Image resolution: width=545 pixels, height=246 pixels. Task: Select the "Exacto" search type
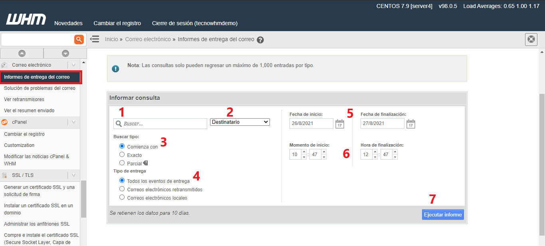122,155
